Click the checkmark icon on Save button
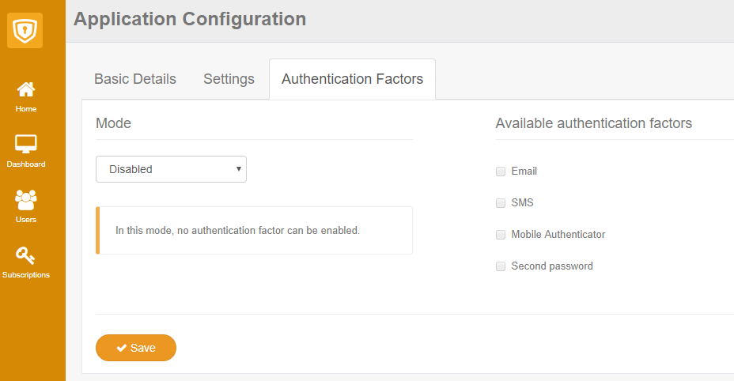Screen dimensions: 734x381 (122, 348)
